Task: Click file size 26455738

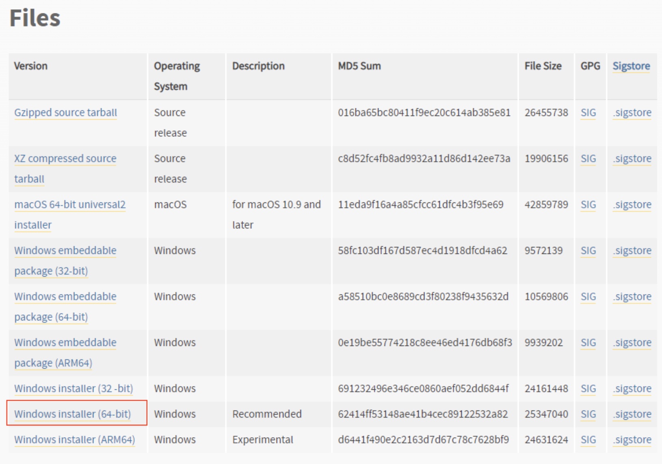Action: tap(546, 113)
